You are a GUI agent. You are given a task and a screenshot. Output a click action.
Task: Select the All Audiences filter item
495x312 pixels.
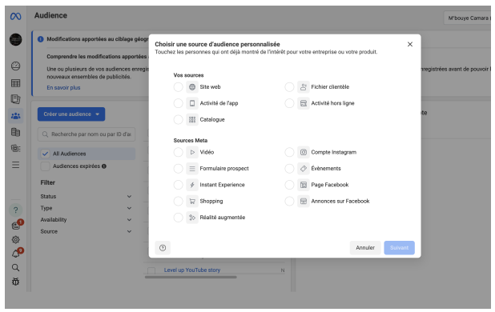pos(87,154)
